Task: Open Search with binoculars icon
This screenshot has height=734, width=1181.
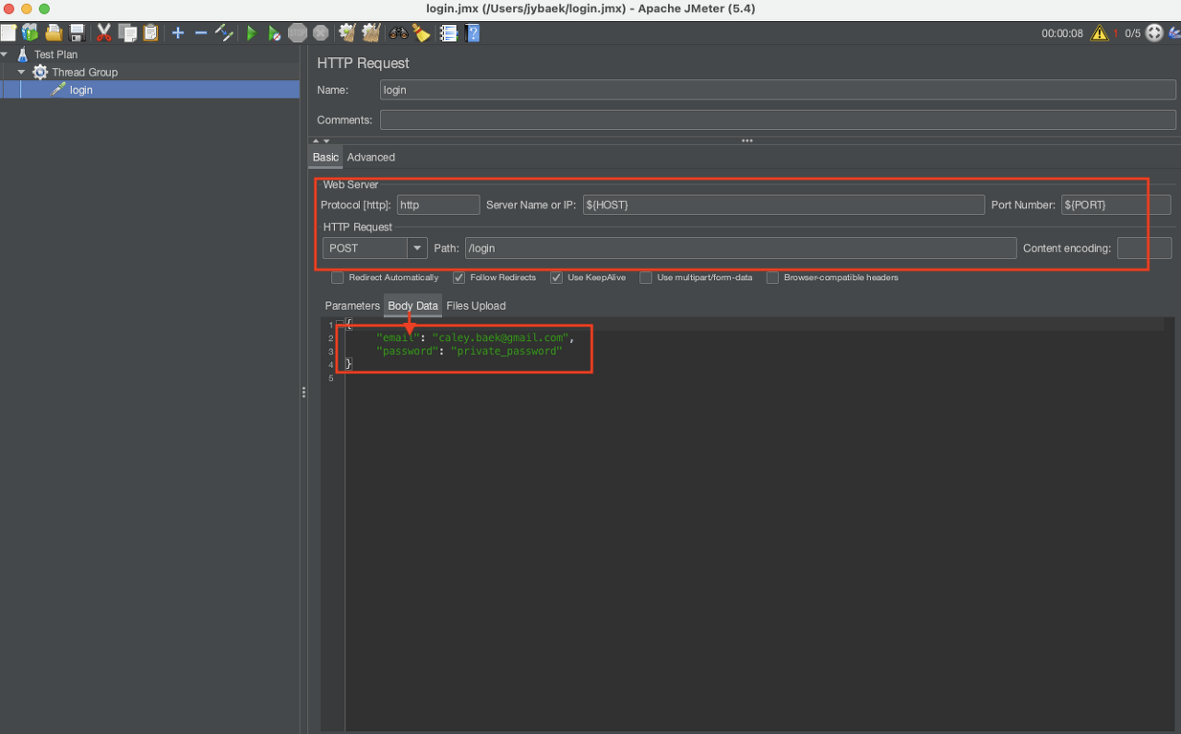Action: point(399,33)
